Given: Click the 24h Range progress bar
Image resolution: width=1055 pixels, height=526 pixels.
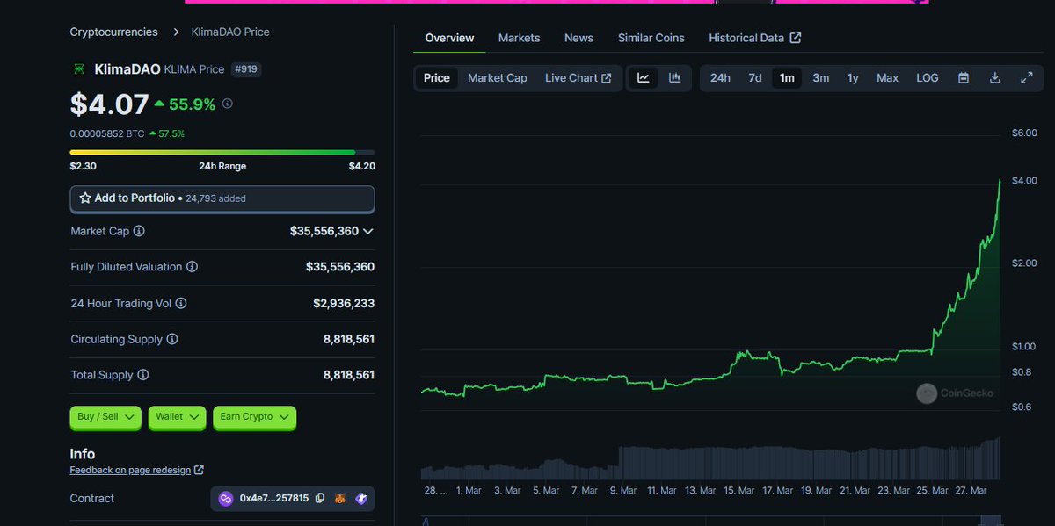Looking at the screenshot, I should [222, 152].
